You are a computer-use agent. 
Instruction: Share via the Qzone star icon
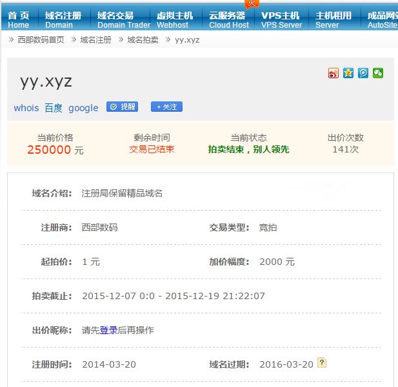(x=348, y=73)
